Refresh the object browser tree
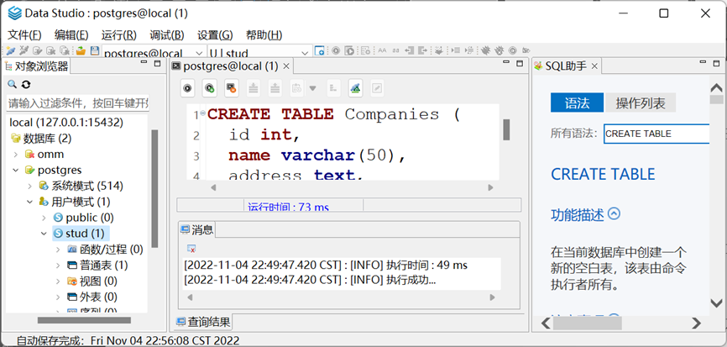This screenshot has height=347, width=727. coord(26,84)
